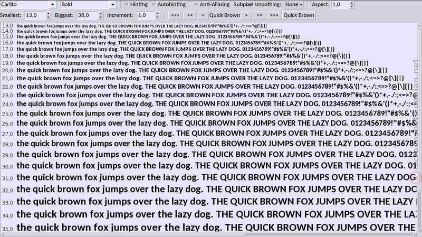Click the < previous button
The height and width of the screenshot is (237, 422).
(x=203, y=15)
